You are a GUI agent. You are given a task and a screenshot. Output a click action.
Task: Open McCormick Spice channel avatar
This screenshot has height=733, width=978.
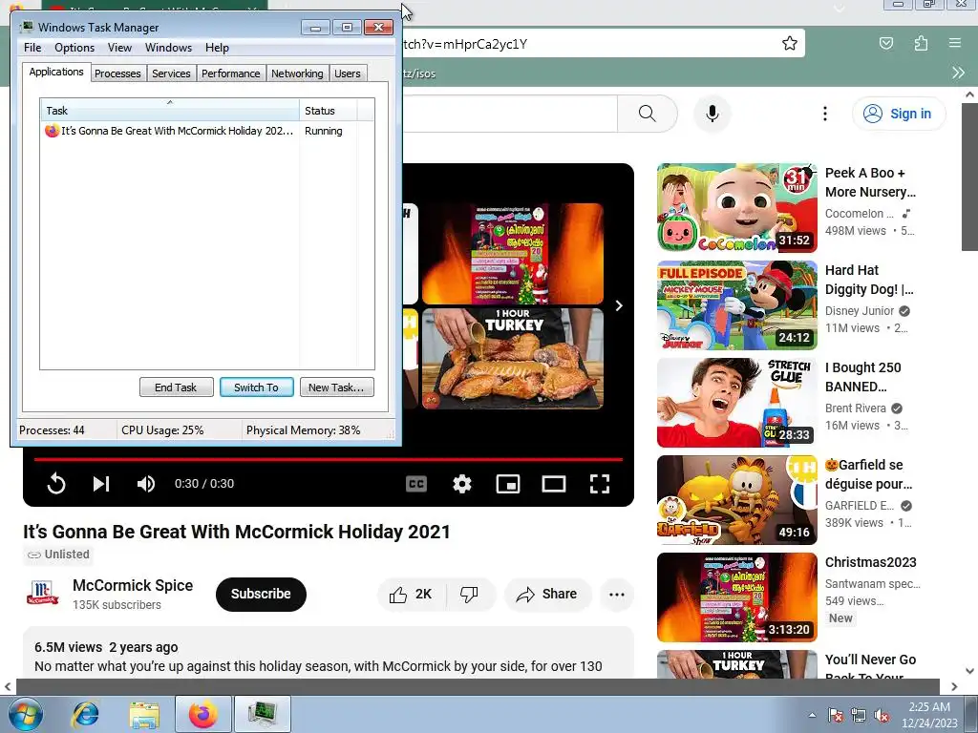(x=42, y=594)
